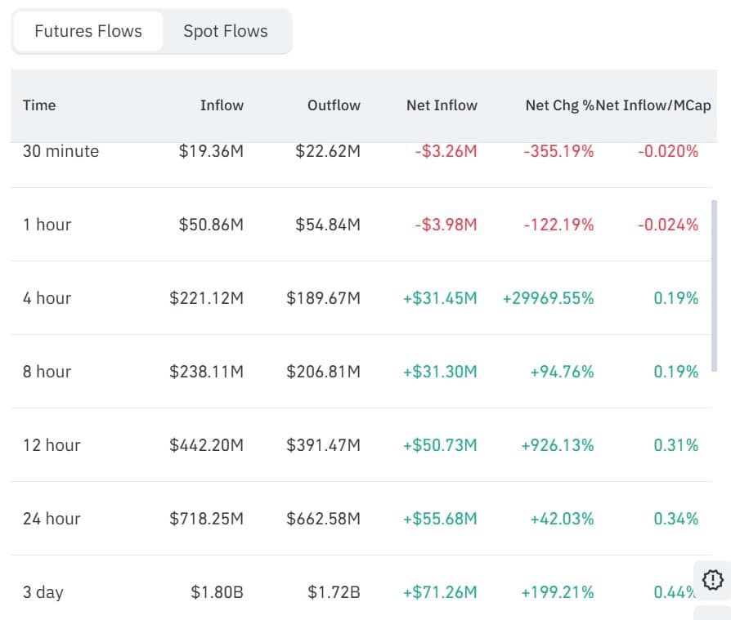
Task: Select the 8 hour row label
Action: click(47, 372)
